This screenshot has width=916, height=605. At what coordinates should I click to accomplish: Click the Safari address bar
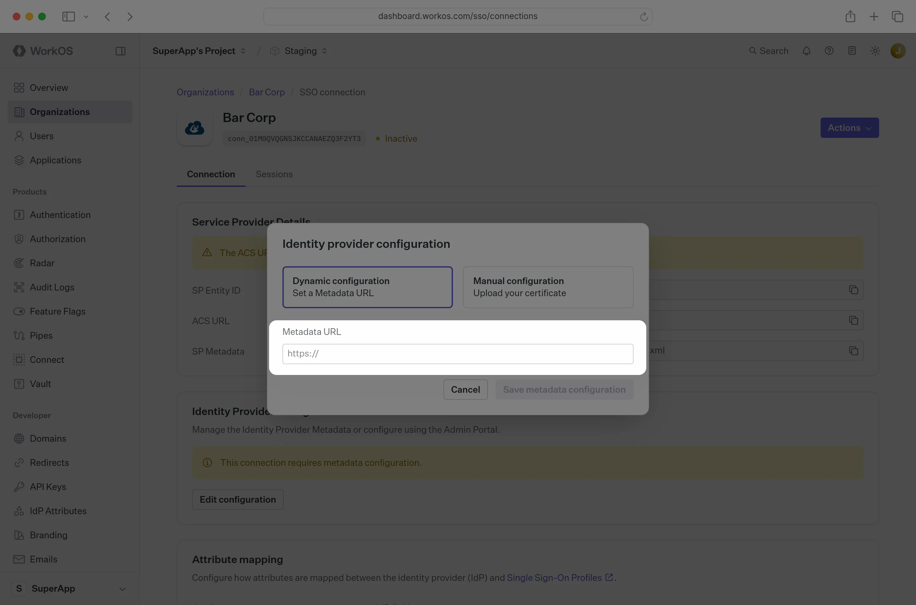click(x=458, y=17)
